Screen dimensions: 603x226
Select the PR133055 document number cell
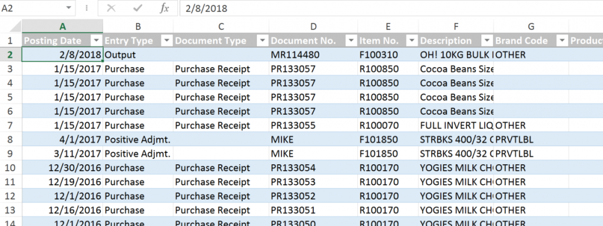(313, 125)
